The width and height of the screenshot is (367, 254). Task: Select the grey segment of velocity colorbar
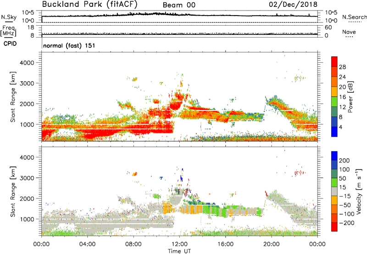pos(334,192)
